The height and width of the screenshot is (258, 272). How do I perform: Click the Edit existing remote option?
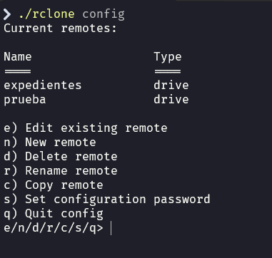pyautogui.click(x=86, y=128)
